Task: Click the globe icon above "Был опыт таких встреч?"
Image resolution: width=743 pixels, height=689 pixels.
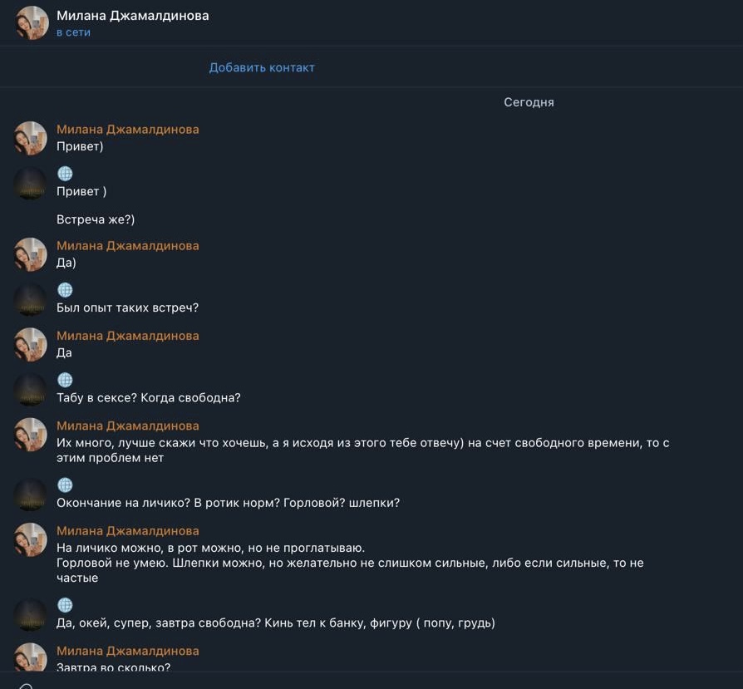Action: (x=65, y=290)
